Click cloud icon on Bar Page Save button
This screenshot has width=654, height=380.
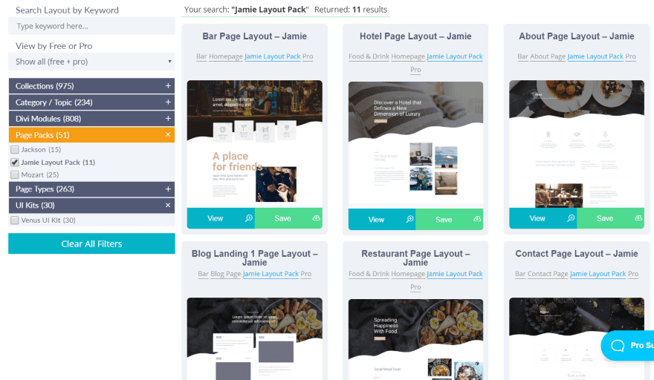click(x=316, y=218)
